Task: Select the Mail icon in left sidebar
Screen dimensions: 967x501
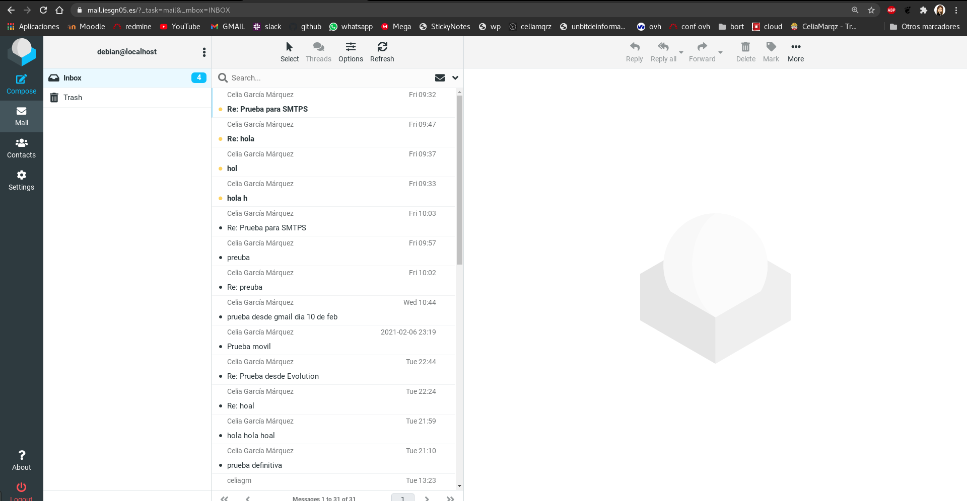Action: pos(21,116)
